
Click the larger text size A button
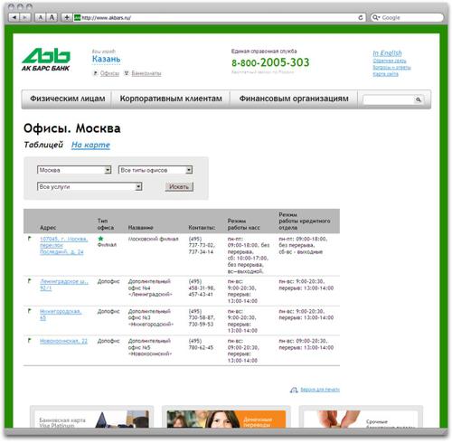pyautogui.click(x=52, y=17)
